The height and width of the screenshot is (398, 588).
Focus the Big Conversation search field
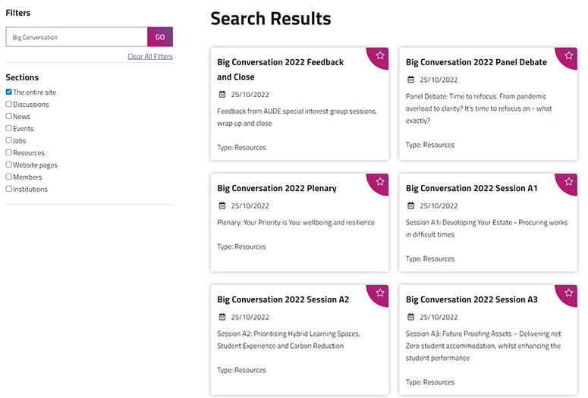76,37
